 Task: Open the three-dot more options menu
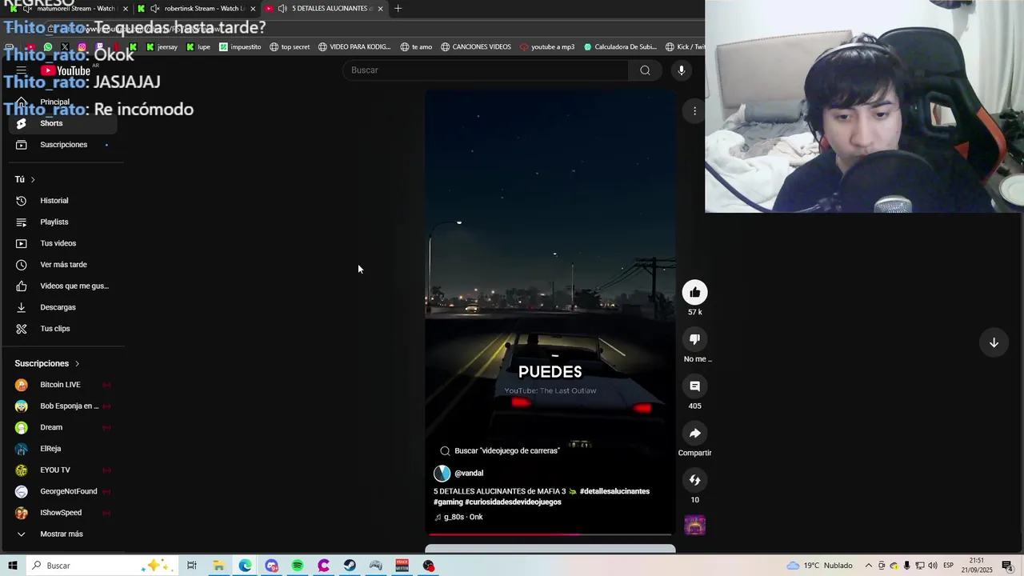click(694, 111)
